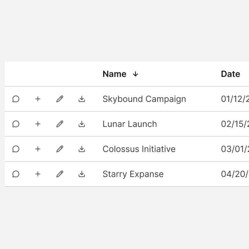Screen dimensions: 249x249
Task: Click plus icon in Starry Expanse row
Action: point(38,174)
